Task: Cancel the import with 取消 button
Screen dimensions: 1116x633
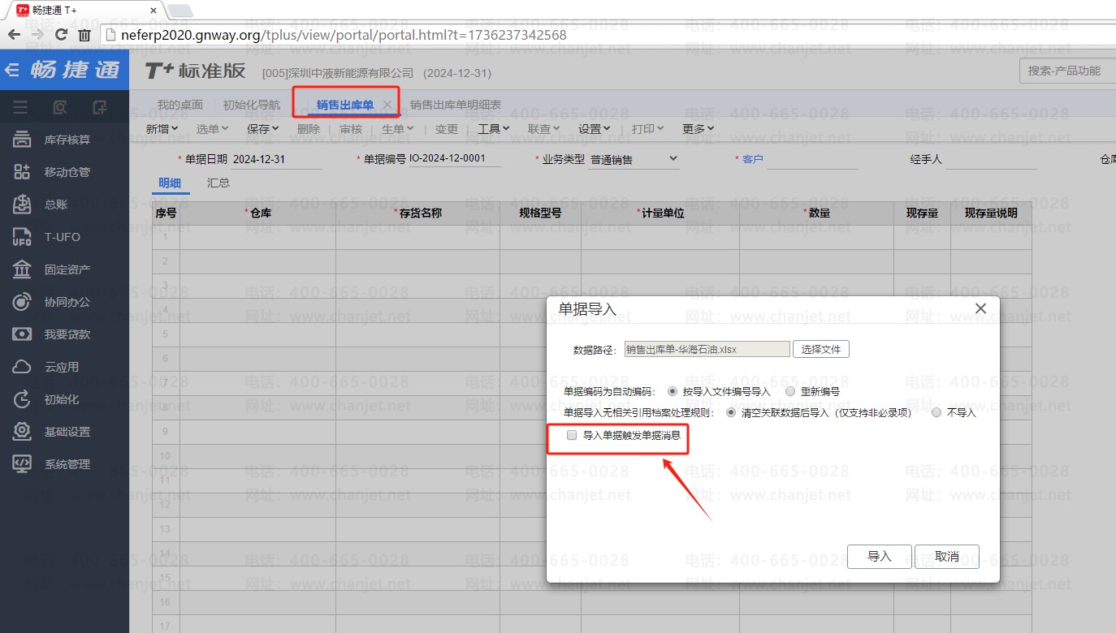Action: tap(947, 557)
